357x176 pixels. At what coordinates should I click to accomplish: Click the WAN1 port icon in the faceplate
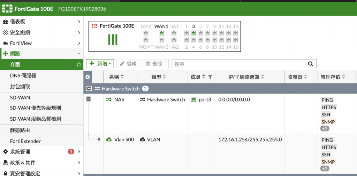pyautogui.click(x=161, y=33)
